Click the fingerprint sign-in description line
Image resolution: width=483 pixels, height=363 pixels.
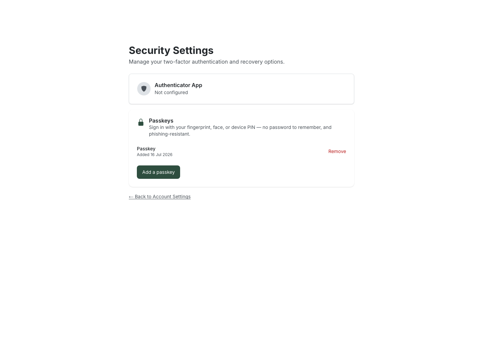tap(240, 127)
